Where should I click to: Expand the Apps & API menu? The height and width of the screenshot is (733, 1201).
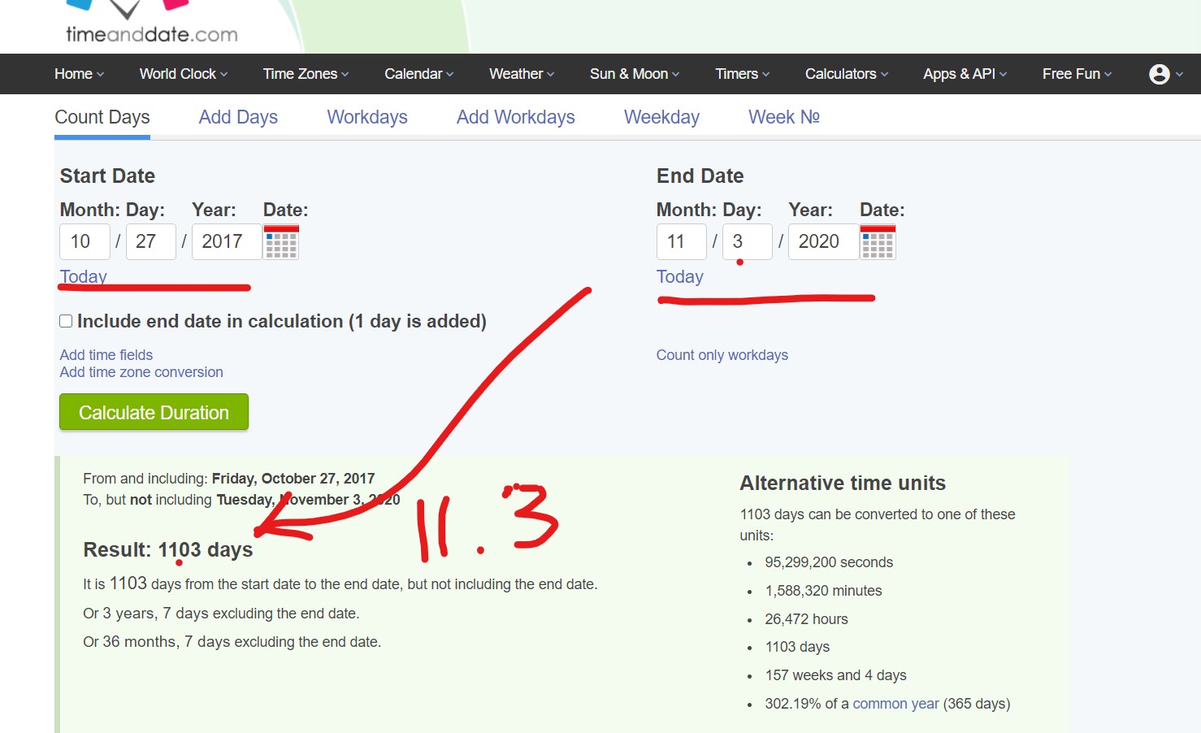pyautogui.click(x=965, y=74)
